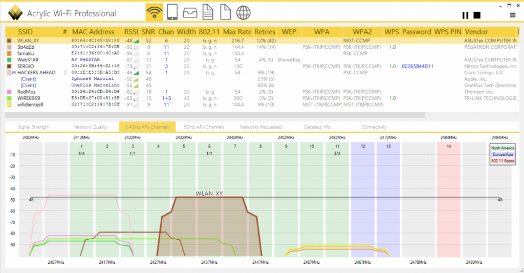Open the Connectivity tab
524x273 pixels.
coord(374,127)
